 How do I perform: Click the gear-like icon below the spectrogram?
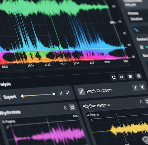(x=130, y=76)
